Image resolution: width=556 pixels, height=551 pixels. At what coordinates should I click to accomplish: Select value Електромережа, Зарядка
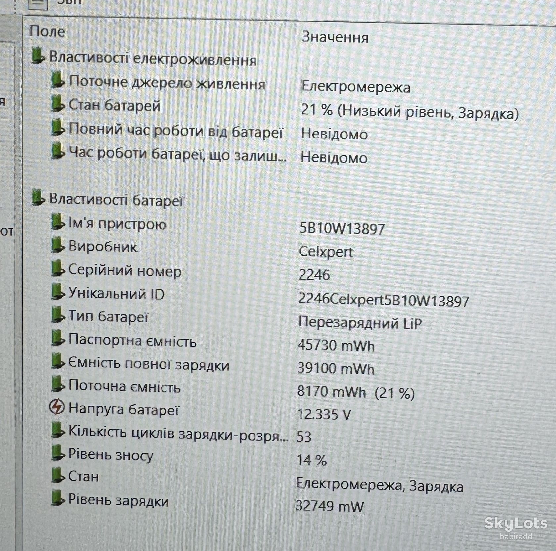click(x=380, y=486)
